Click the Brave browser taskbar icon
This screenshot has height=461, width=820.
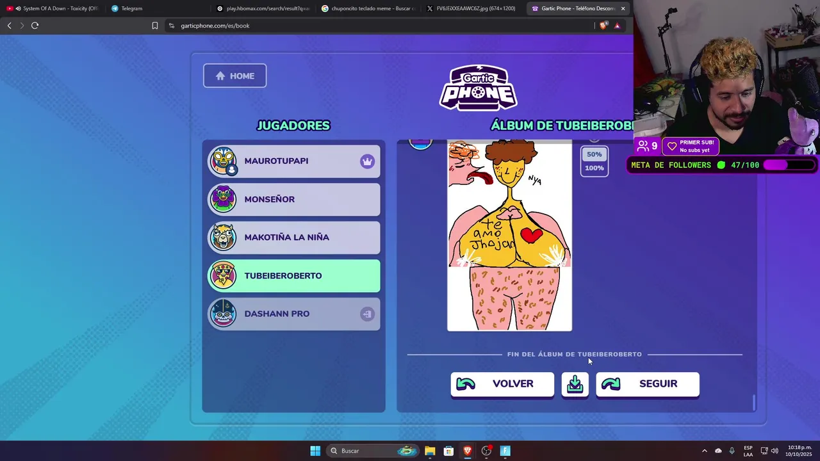coord(468,451)
